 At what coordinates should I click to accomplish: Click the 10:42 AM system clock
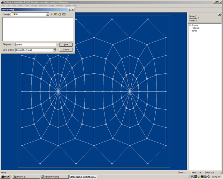point(216,177)
